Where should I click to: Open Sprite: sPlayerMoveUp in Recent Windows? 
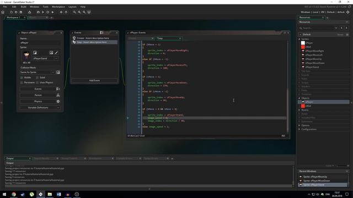pos(315,177)
